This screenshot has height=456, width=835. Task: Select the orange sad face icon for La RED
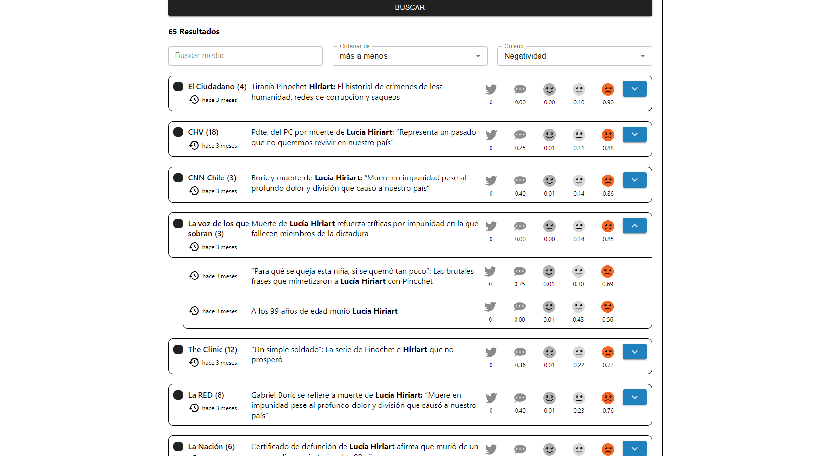(608, 398)
